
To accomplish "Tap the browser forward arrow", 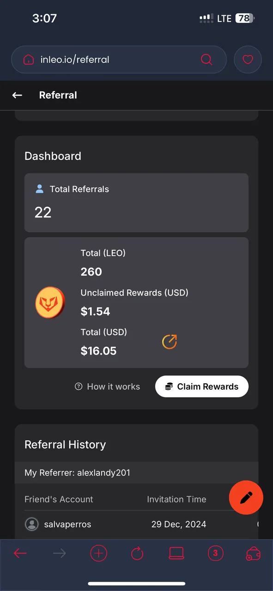I will (x=60, y=553).
